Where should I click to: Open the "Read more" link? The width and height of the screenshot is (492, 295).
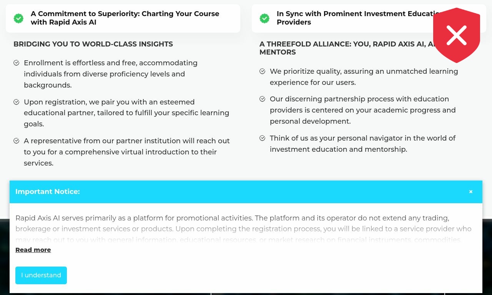pos(33,250)
